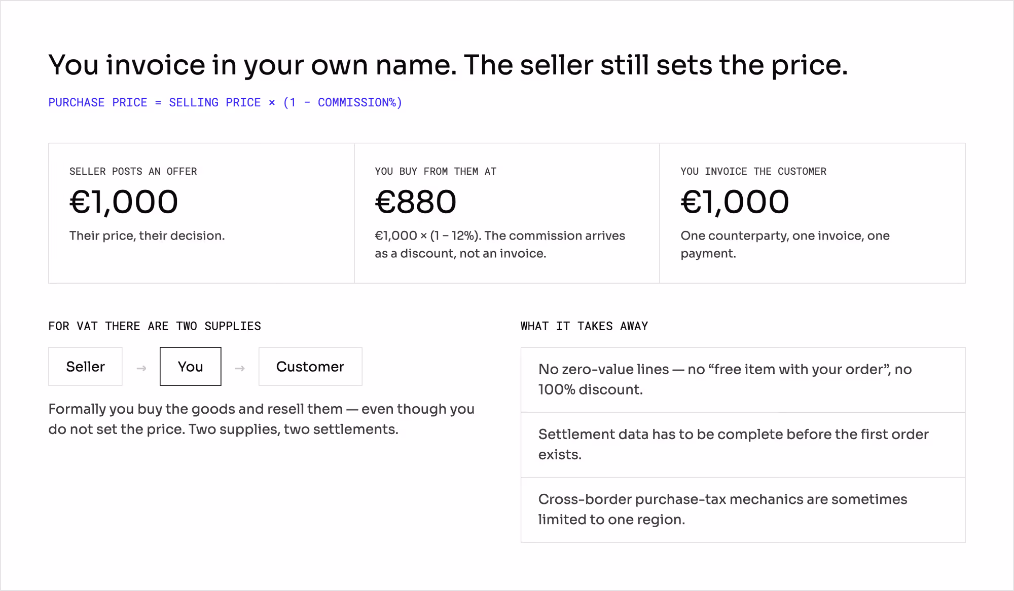Click the 'Settlement data' list item
Image resolution: width=1014 pixels, height=591 pixels.
pyautogui.click(x=743, y=445)
